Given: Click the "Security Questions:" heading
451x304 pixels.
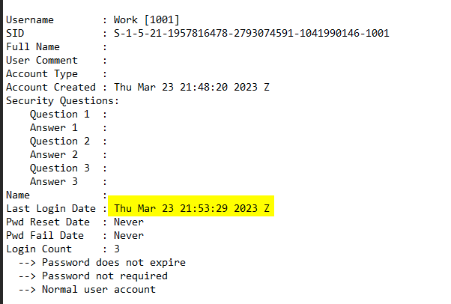Looking at the screenshot, I should 63,100.
